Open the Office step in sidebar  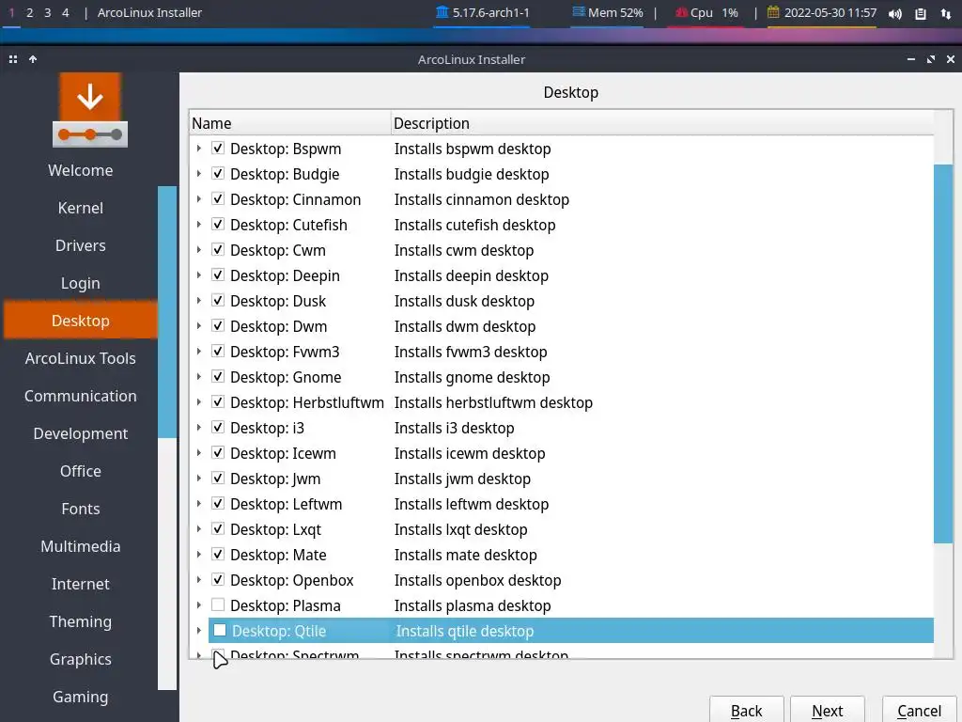[x=81, y=471]
